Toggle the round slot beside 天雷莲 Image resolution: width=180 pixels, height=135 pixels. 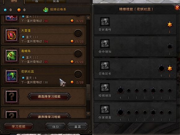pos(78,33)
